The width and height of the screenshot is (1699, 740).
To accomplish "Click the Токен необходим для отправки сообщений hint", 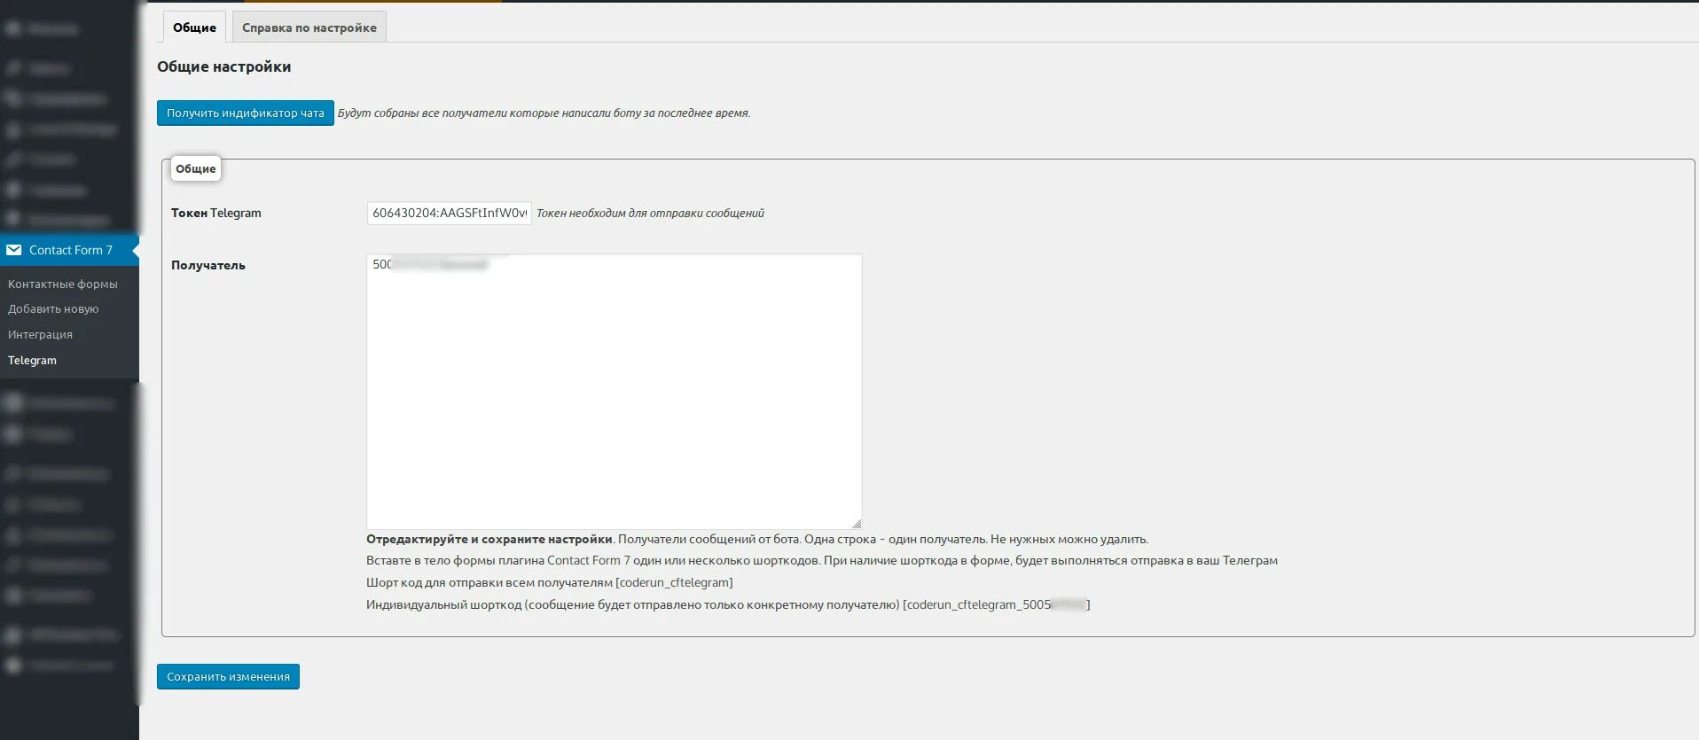I will (650, 213).
